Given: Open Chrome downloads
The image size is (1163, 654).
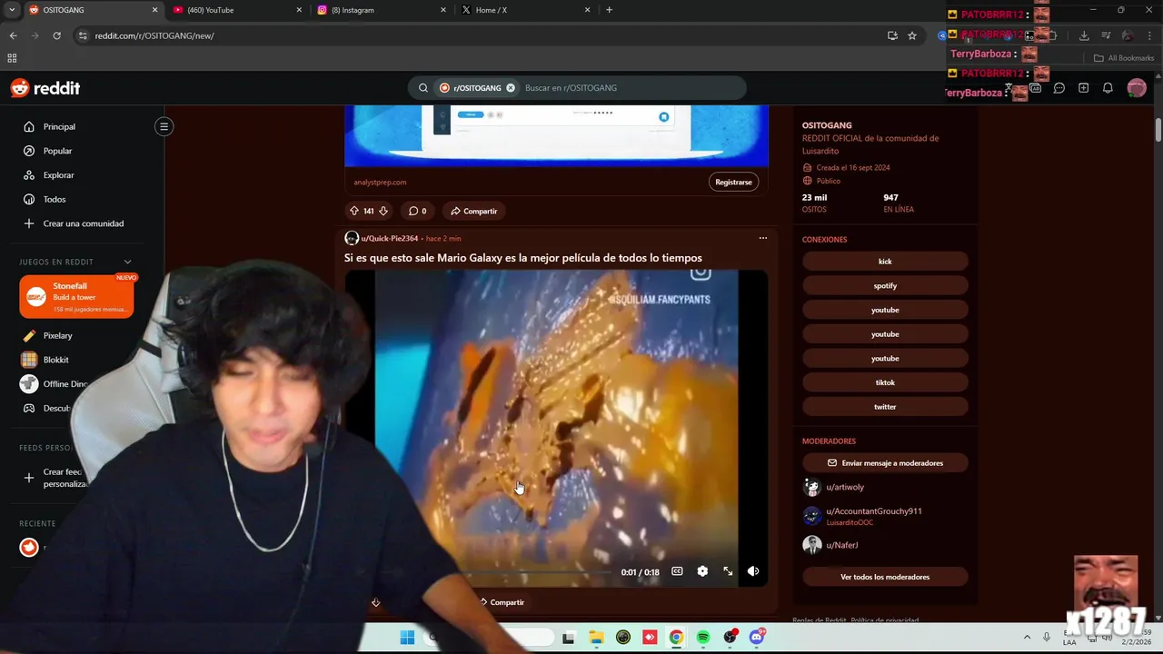Looking at the screenshot, I should coord(1084,35).
